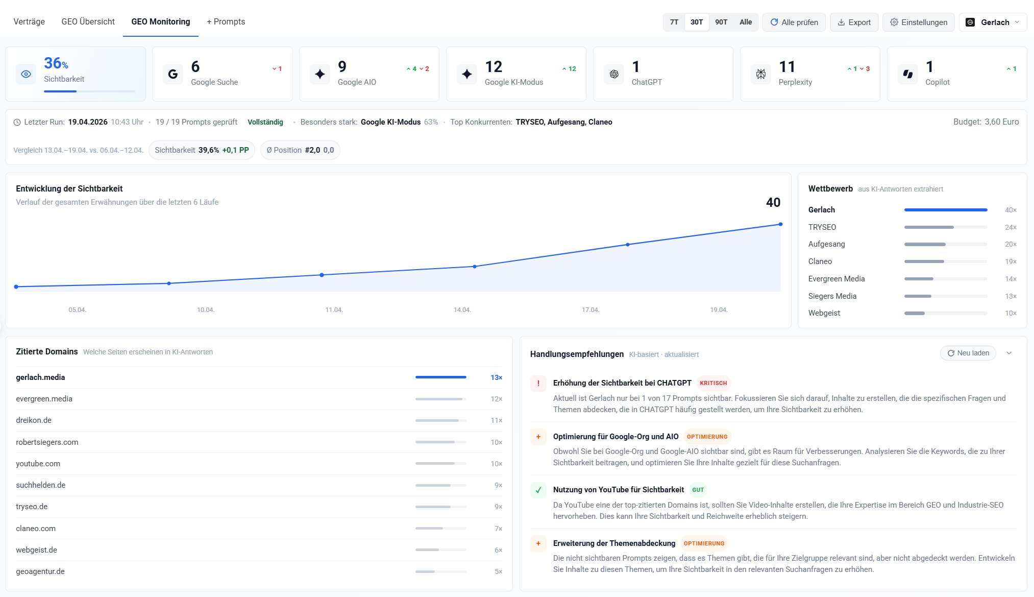Image resolution: width=1034 pixels, height=597 pixels.
Task: Select the Google Suche icon
Action: tap(173, 74)
